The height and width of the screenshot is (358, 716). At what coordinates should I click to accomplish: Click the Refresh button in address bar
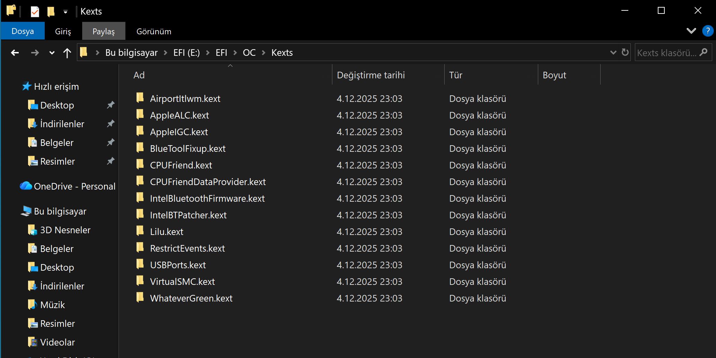point(625,52)
